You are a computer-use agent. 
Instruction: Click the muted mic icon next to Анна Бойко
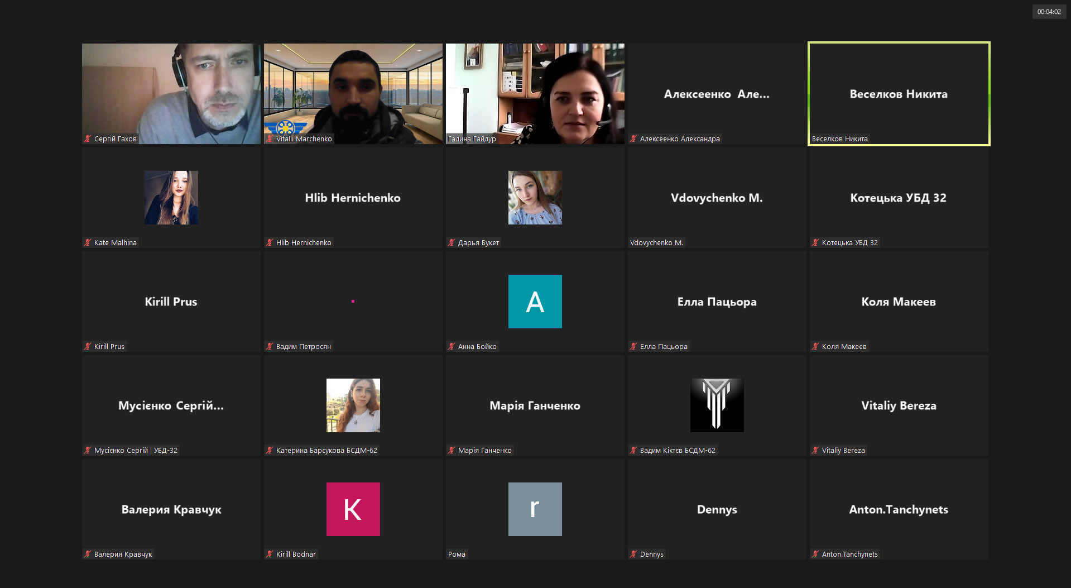coord(452,346)
